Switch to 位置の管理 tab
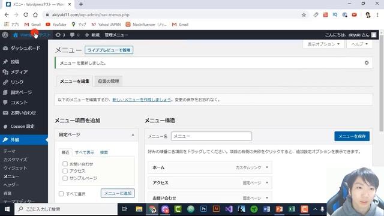 click(x=109, y=82)
